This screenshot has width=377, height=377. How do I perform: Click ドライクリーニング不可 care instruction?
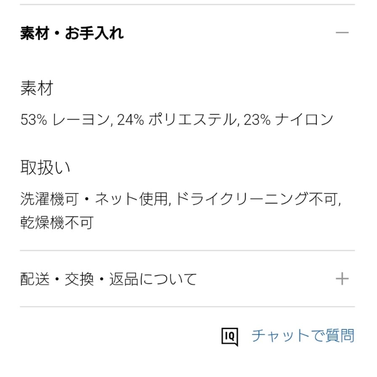(257, 199)
